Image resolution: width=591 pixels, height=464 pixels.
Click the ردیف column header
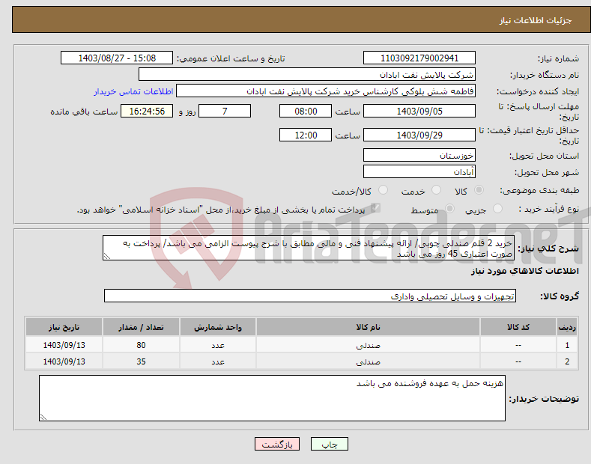567,327
